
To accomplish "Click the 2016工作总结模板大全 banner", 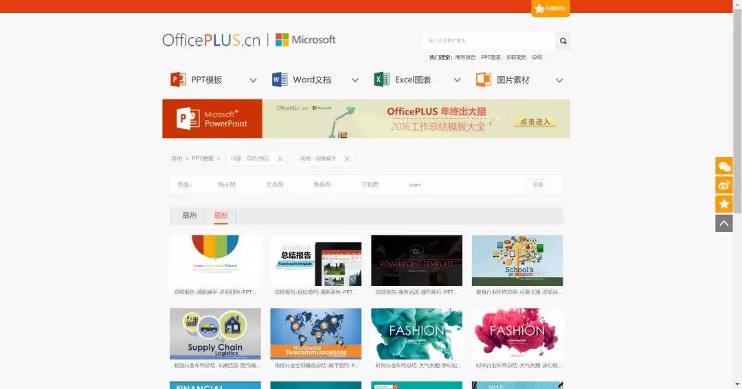I will coord(416,119).
